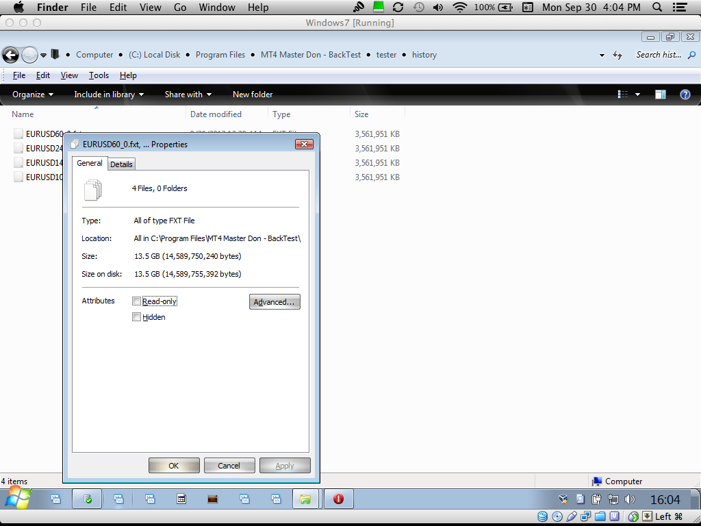Confirm the Properties dialog with OK
701x526 pixels.
(x=174, y=466)
